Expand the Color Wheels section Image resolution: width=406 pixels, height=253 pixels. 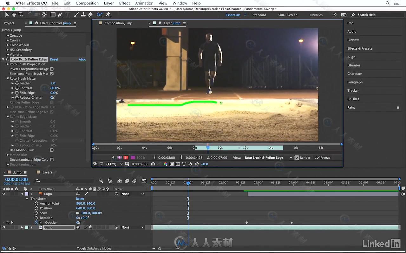8,45
